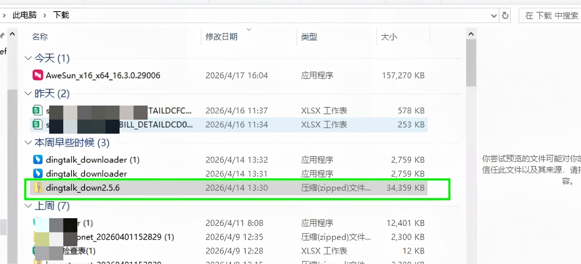581x264 pixels.
Task: Open the address bar history dropdown
Action: [x=494, y=15]
